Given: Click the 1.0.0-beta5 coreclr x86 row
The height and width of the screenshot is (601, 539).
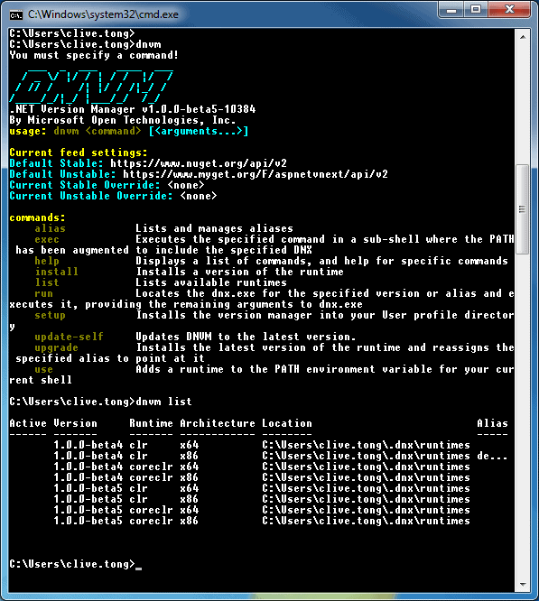Looking at the screenshot, I should (262, 521).
